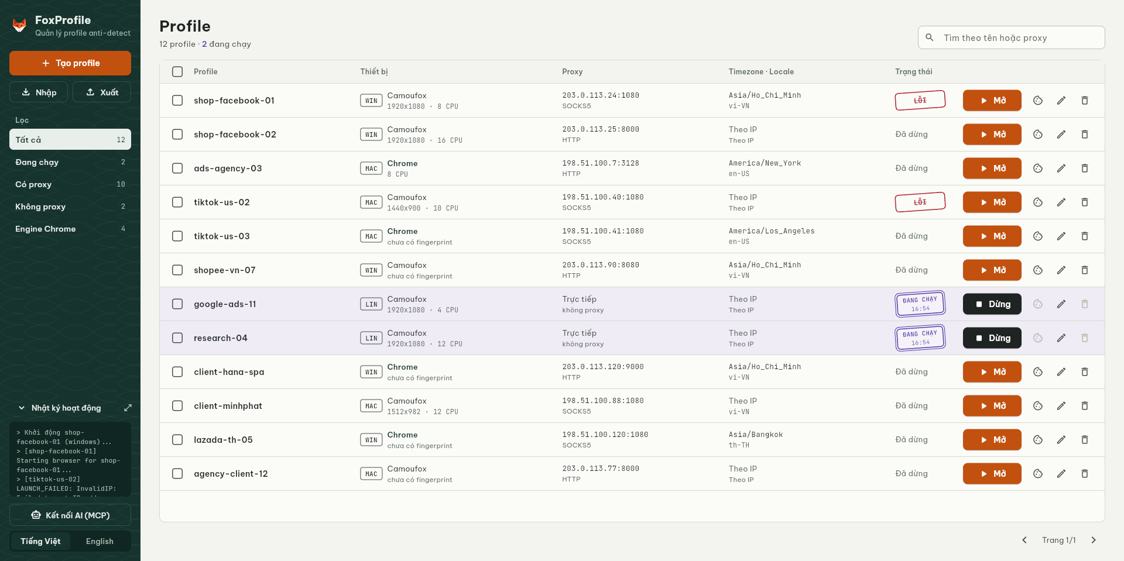Stop the running research-04 profile
This screenshot has width=1124, height=561.
coord(992,338)
